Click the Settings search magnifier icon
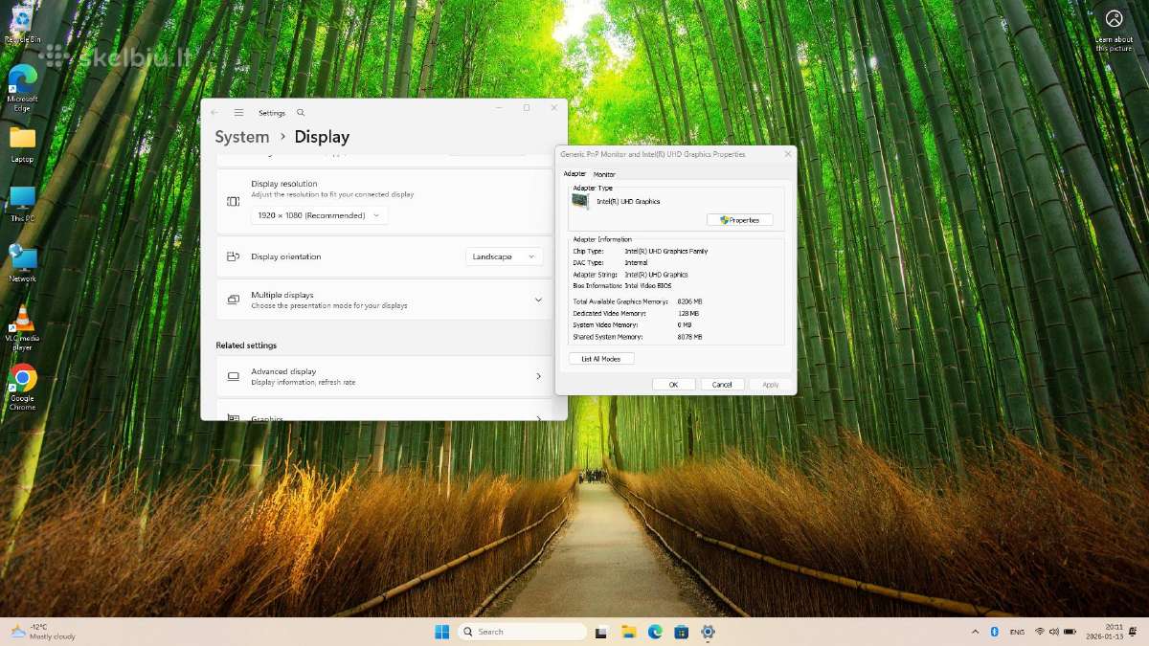 301,113
